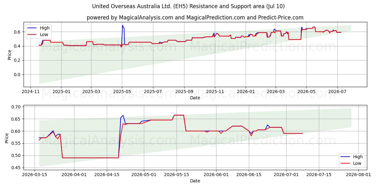Screen dimensions: 377x188
Task: Click the 0.45 price tick label
Action: pyautogui.click(x=16, y=168)
